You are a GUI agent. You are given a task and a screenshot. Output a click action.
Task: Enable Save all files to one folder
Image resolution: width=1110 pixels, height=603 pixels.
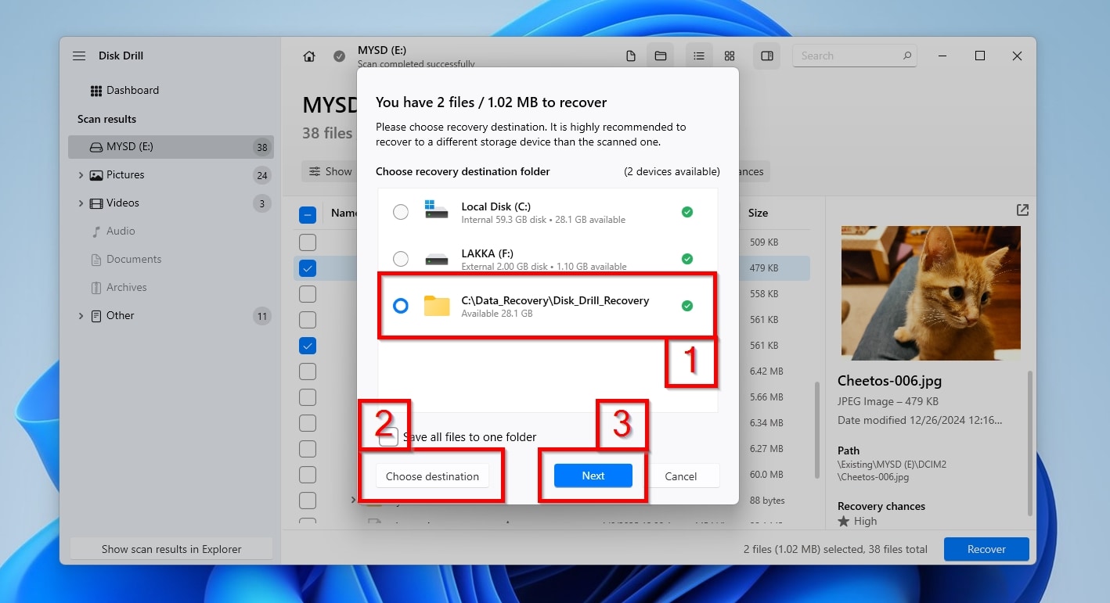point(389,437)
